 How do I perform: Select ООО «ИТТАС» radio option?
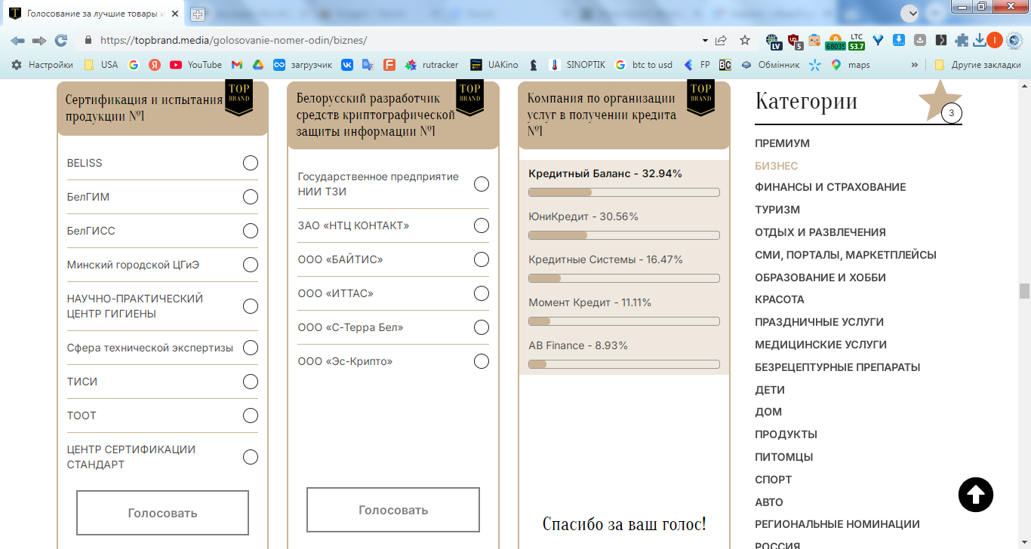coord(482,293)
